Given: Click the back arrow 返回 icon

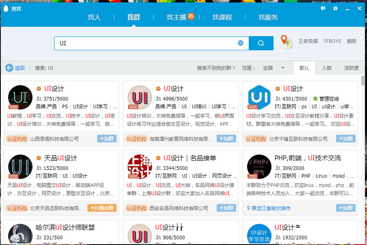Looking at the screenshot, I should click(9, 68).
